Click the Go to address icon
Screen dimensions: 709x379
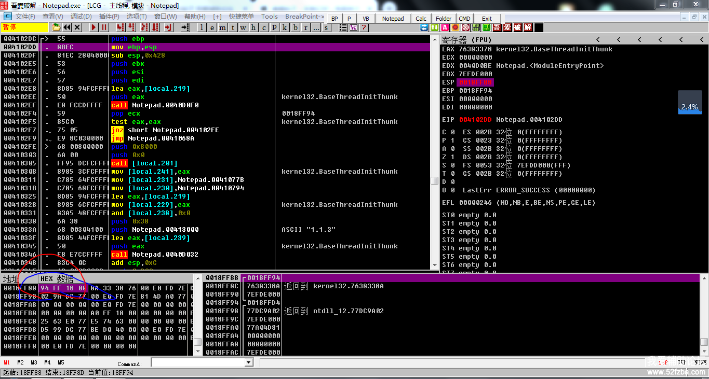185,27
